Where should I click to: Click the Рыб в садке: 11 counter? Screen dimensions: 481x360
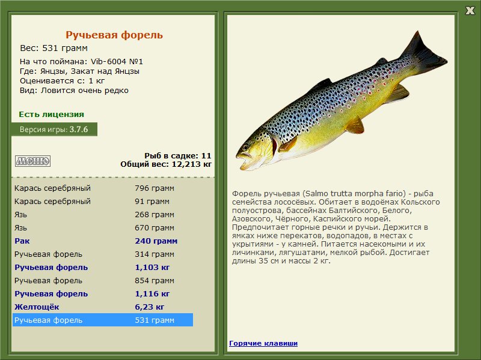(178, 155)
